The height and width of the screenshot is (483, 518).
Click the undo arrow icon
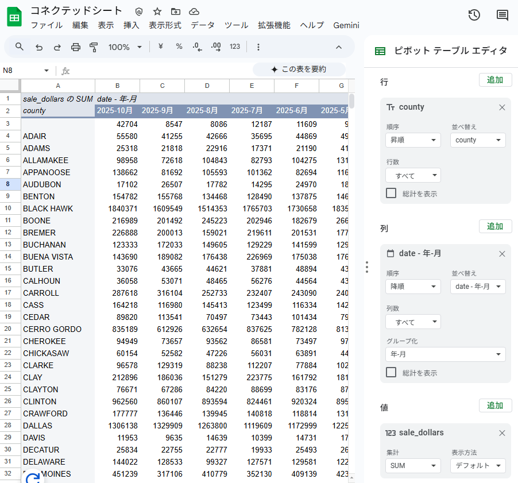(38, 47)
